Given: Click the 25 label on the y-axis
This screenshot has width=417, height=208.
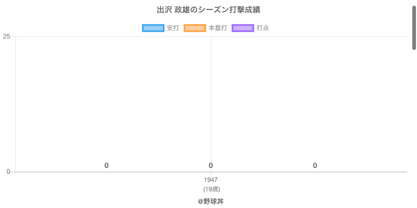Looking at the screenshot, I should [6, 36].
